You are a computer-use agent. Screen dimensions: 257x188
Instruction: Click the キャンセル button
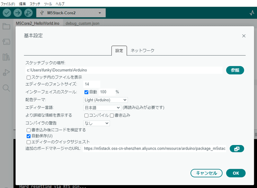(x=206, y=173)
